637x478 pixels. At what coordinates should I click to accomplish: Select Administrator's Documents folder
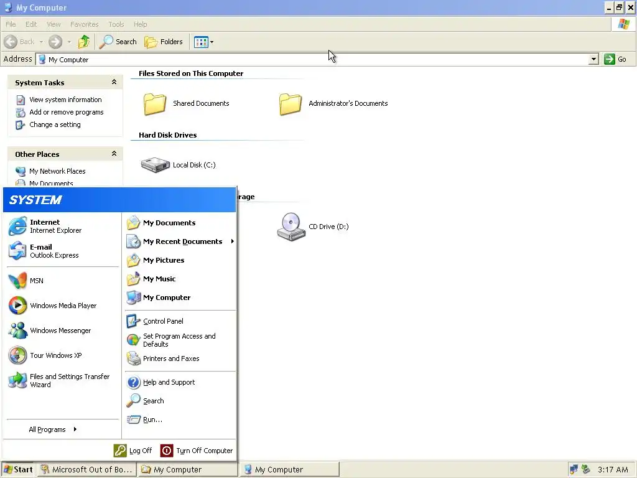[x=333, y=103]
